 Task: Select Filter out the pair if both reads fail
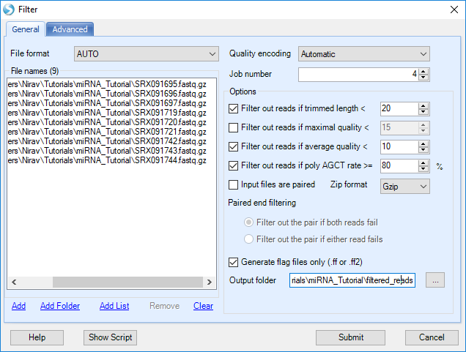pyautogui.click(x=248, y=222)
